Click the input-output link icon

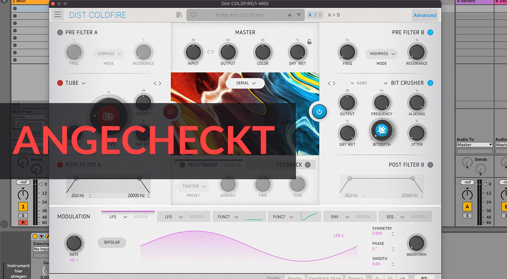click(210, 52)
